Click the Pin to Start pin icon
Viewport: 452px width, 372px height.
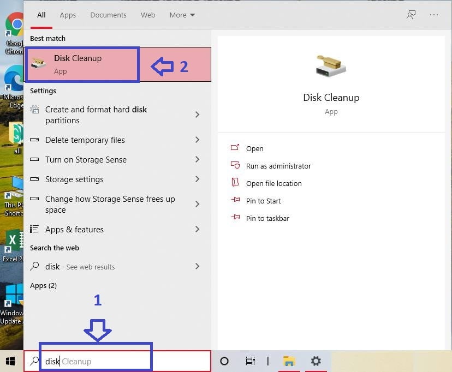tap(235, 200)
